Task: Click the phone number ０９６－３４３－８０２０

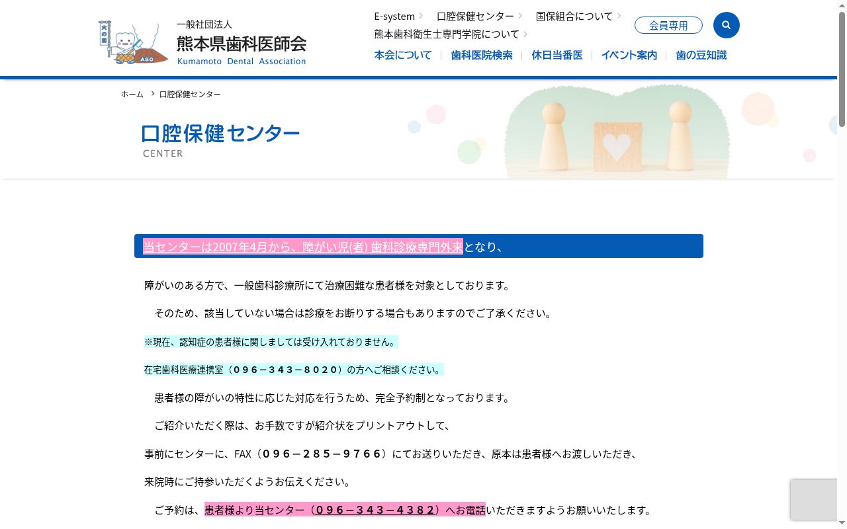Action: 286,370
